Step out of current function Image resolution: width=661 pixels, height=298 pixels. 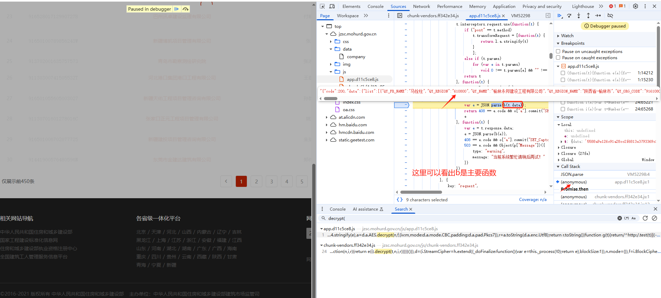tap(588, 15)
